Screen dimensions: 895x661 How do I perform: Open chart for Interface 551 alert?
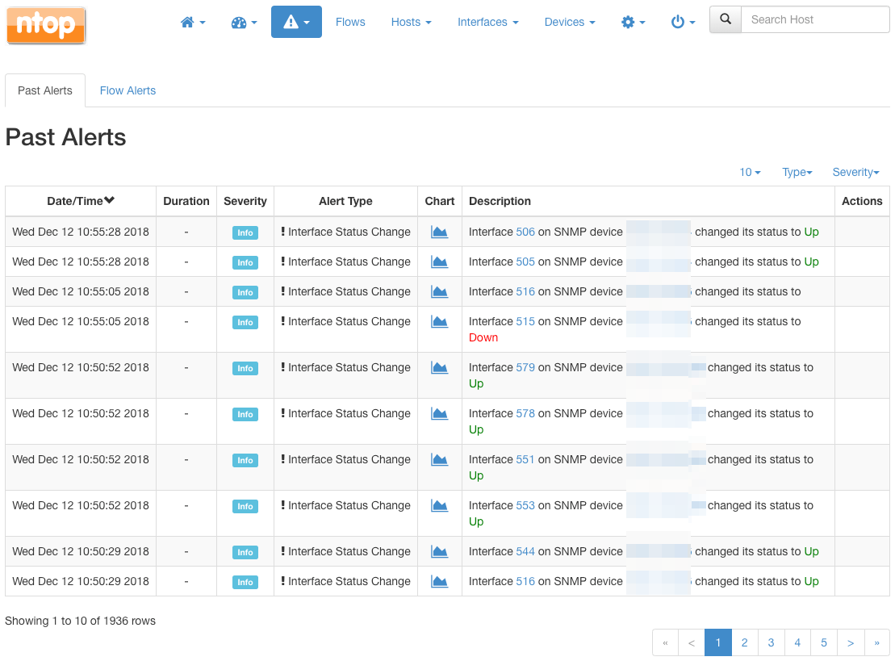click(440, 459)
